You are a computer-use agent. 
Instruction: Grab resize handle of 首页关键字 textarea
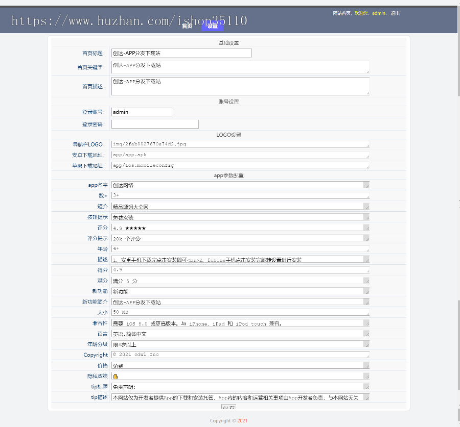pos(367,71)
